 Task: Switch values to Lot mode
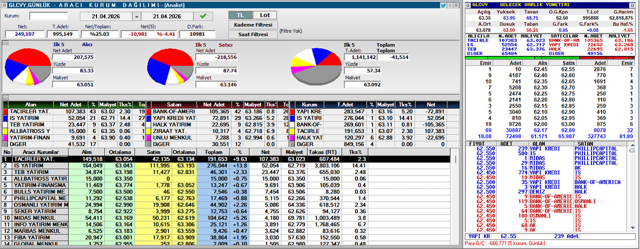(265, 15)
